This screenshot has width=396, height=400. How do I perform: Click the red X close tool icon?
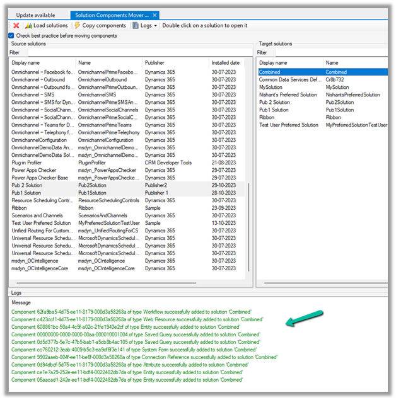pos(16,25)
